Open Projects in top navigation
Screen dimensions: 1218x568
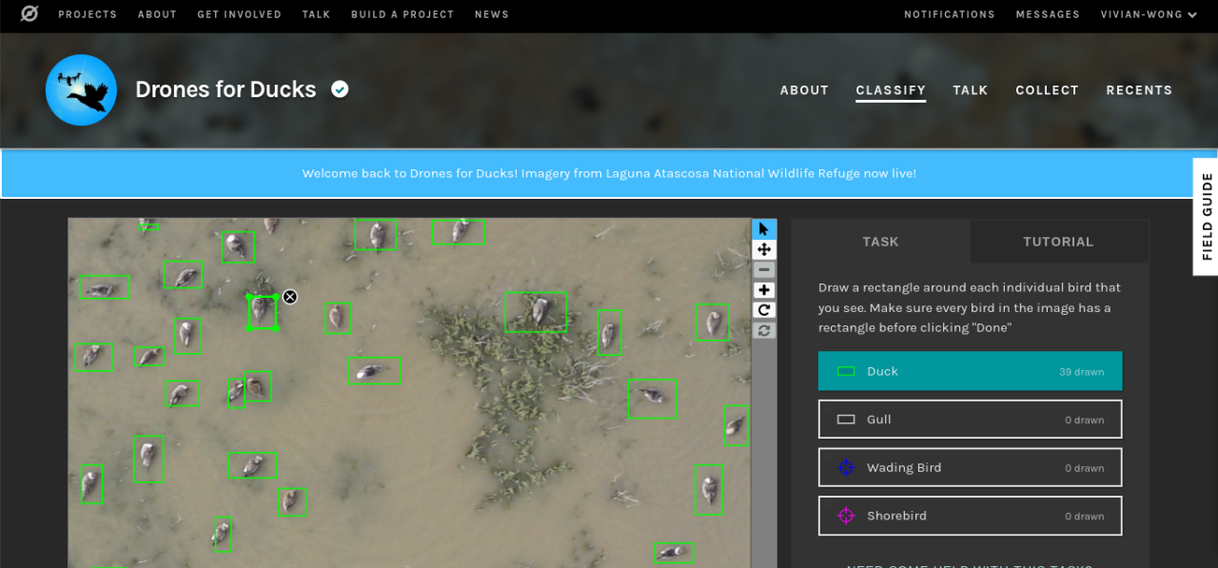click(x=88, y=14)
